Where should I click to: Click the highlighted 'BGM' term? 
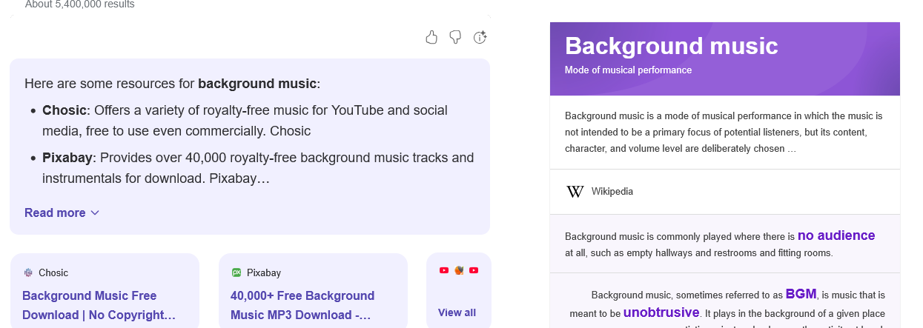[801, 293]
